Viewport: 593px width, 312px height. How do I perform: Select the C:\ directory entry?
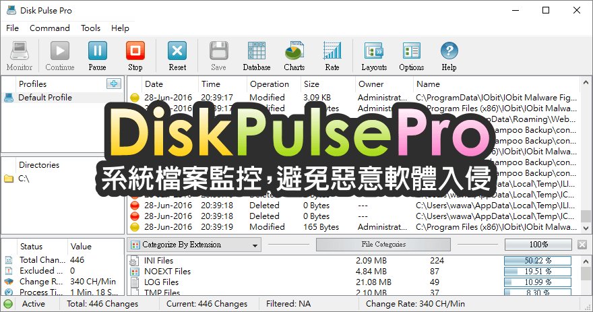(63, 179)
